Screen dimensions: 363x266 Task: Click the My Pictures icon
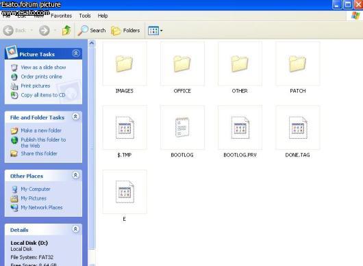pos(14,198)
